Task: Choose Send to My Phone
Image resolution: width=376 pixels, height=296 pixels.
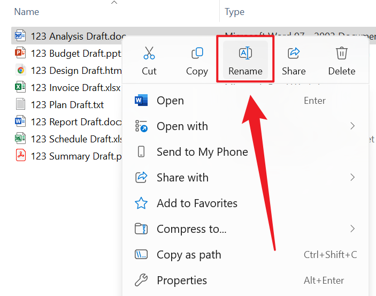Action: pyautogui.click(x=202, y=152)
